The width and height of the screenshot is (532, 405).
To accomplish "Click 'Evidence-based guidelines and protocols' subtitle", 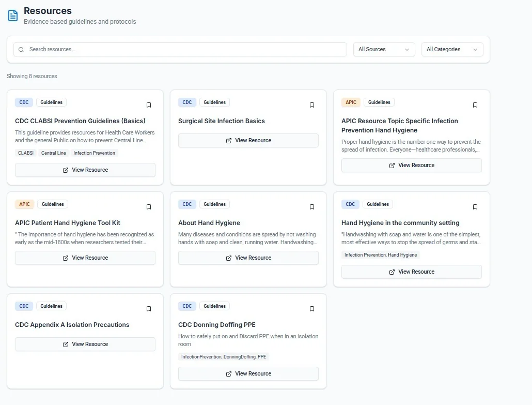I will click(80, 22).
